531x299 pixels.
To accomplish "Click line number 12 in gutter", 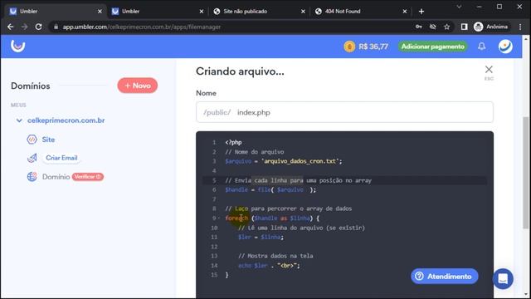I will tap(214, 247).
